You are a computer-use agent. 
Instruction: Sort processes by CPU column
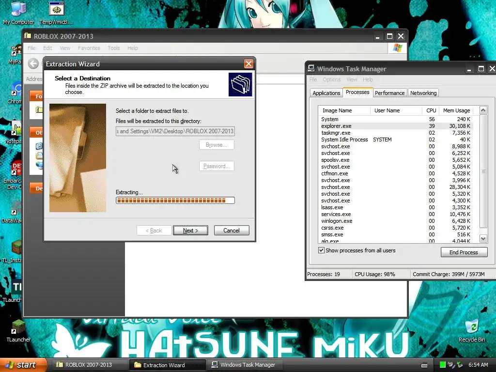click(431, 110)
